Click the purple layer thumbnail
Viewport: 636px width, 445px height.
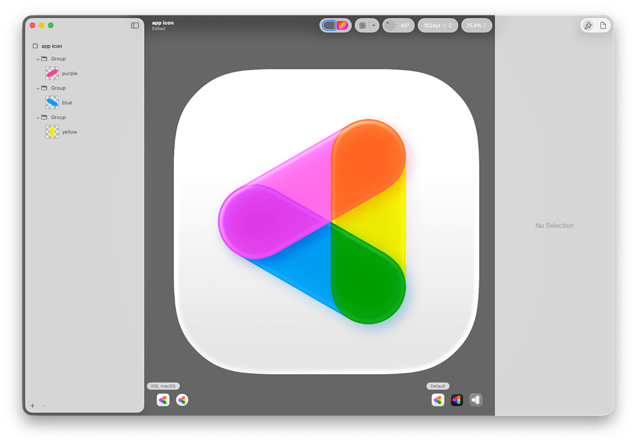(x=52, y=74)
